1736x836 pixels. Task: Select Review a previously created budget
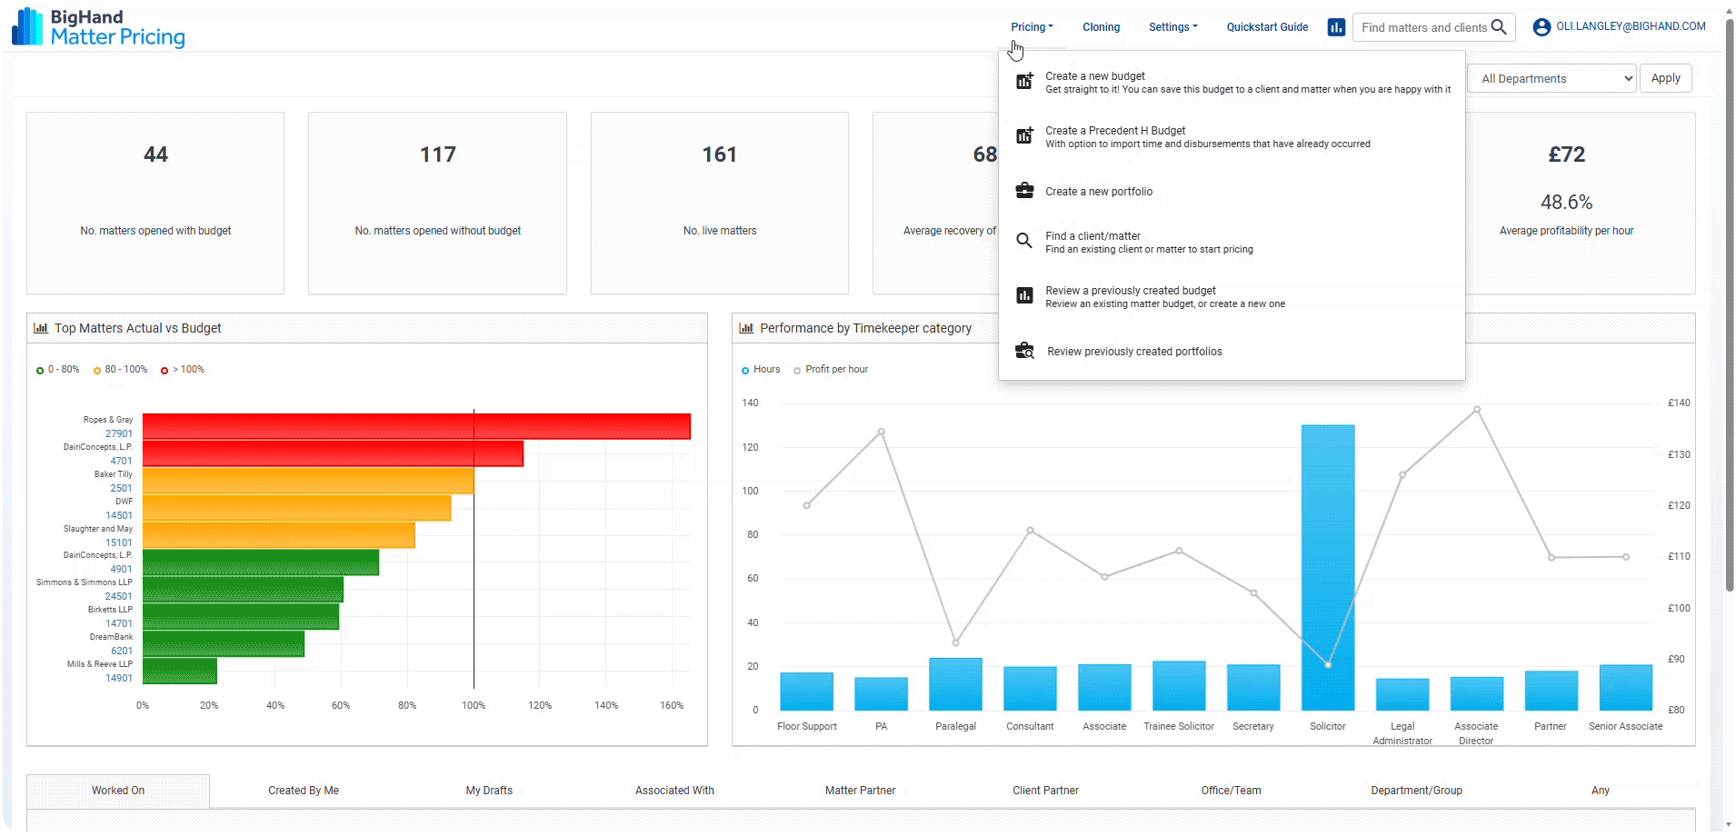1232,297
